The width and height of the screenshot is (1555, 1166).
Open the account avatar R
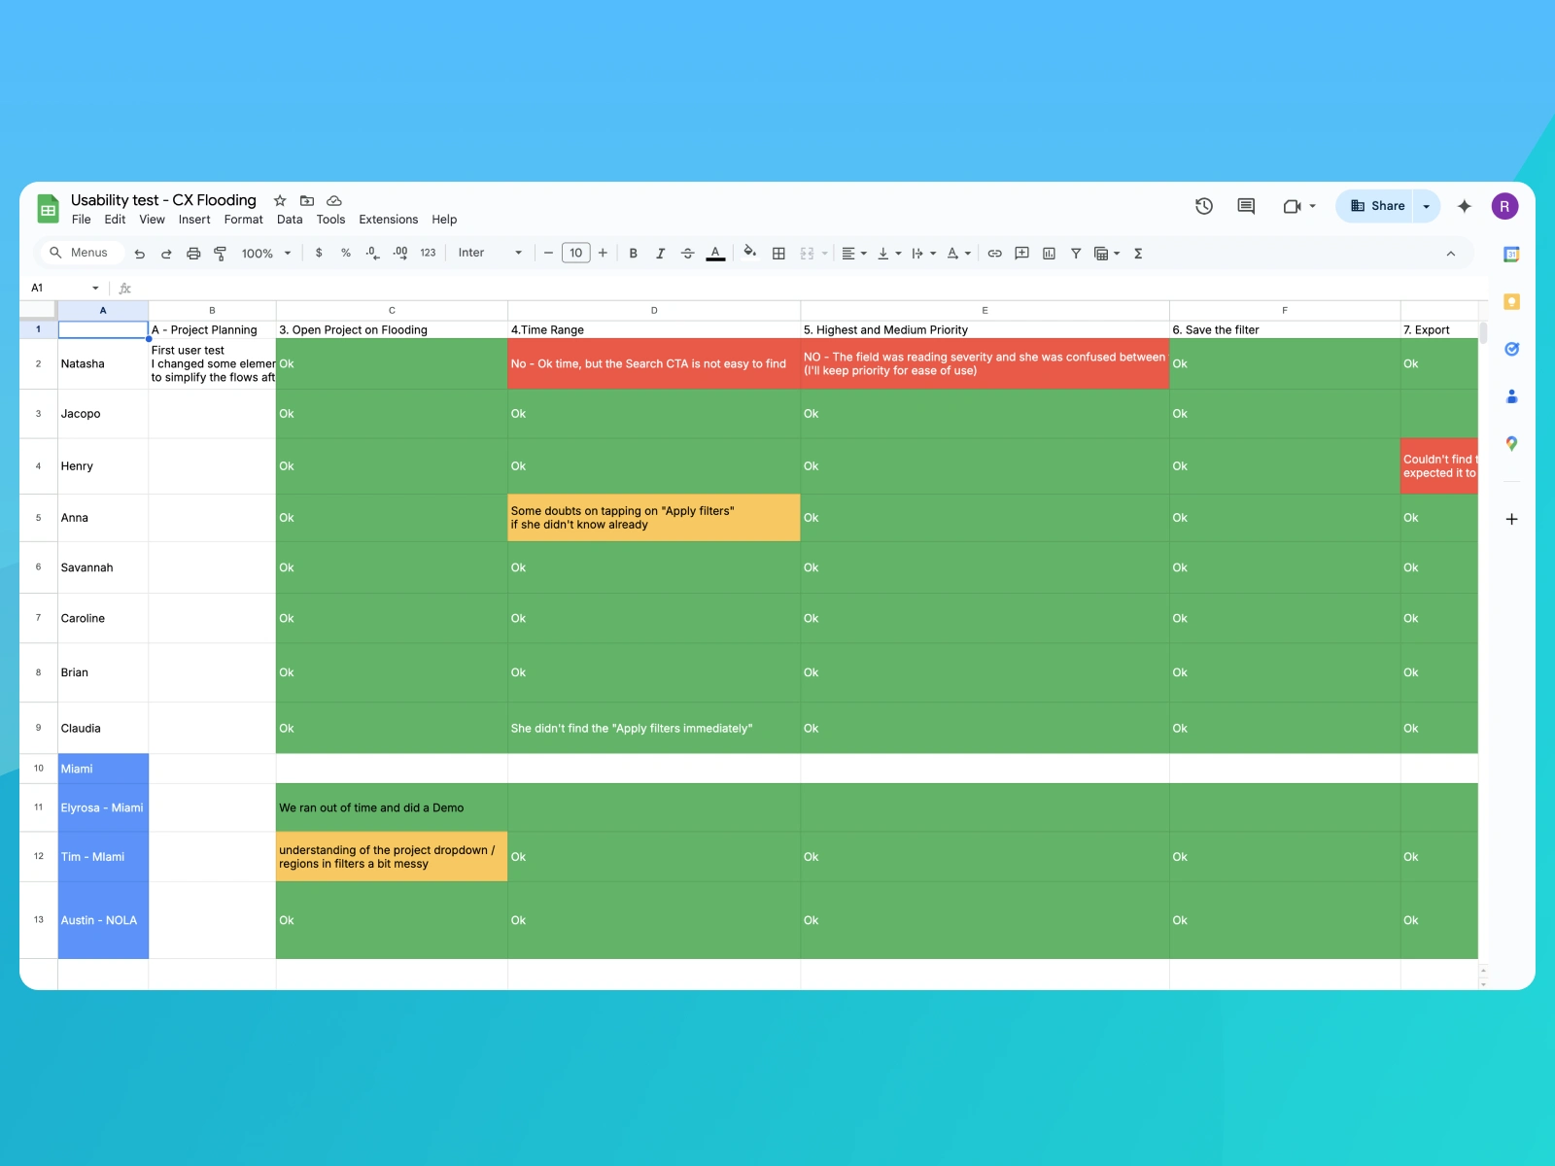tap(1504, 206)
